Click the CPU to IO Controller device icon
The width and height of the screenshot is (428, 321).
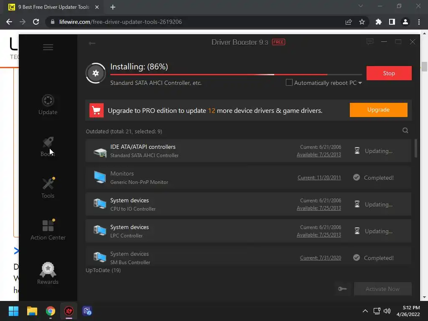[100, 204]
